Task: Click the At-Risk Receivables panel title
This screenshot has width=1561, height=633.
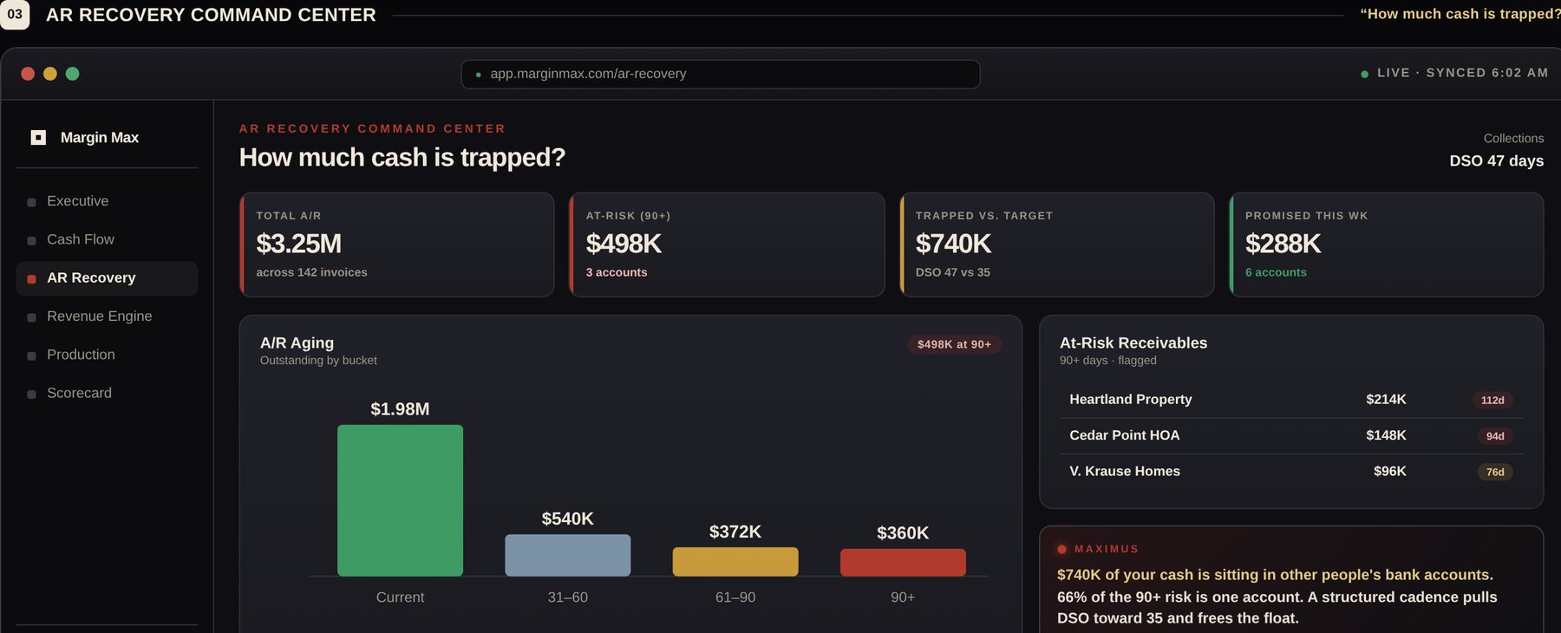Action: pos(1133,343)
